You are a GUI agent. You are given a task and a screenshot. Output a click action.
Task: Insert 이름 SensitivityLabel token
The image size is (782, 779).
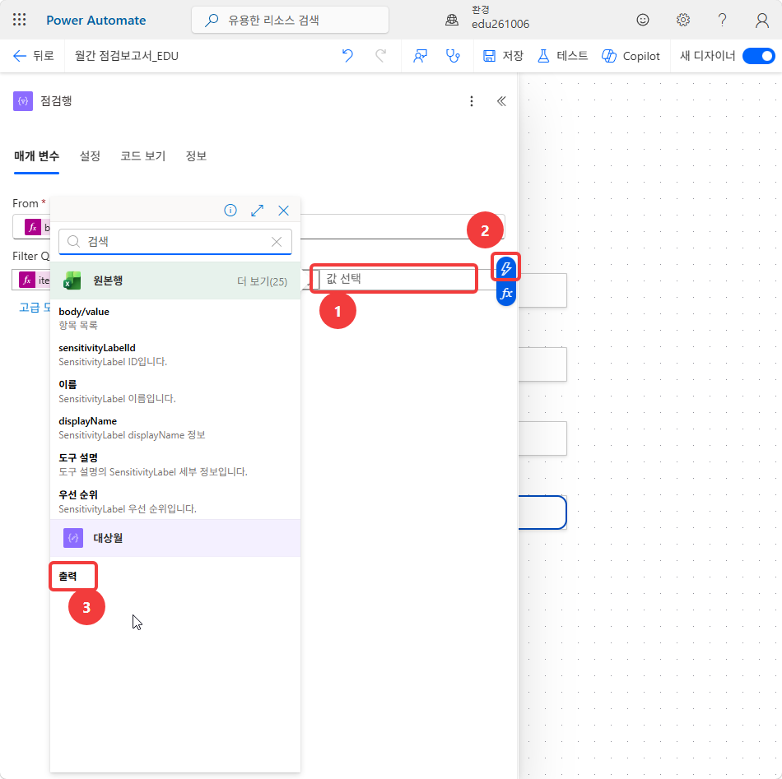175,392
